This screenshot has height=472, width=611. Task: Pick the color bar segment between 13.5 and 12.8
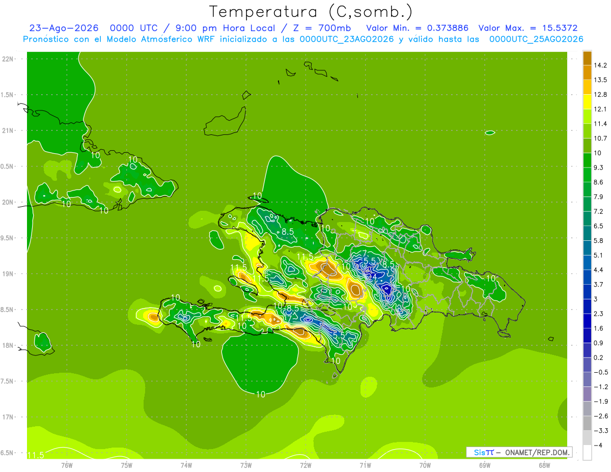[x=587, y=87]
